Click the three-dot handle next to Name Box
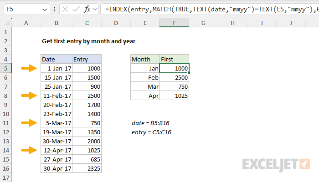The height and width of the screenshot is (182, 319). coord(55,9)
